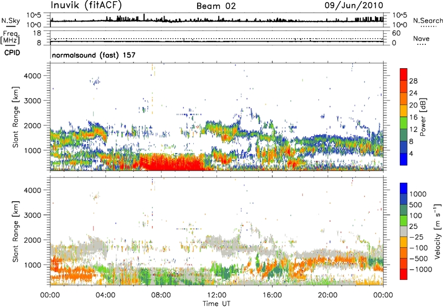
Task: Click the '12:00' time axis label
Action: point(217,295)
